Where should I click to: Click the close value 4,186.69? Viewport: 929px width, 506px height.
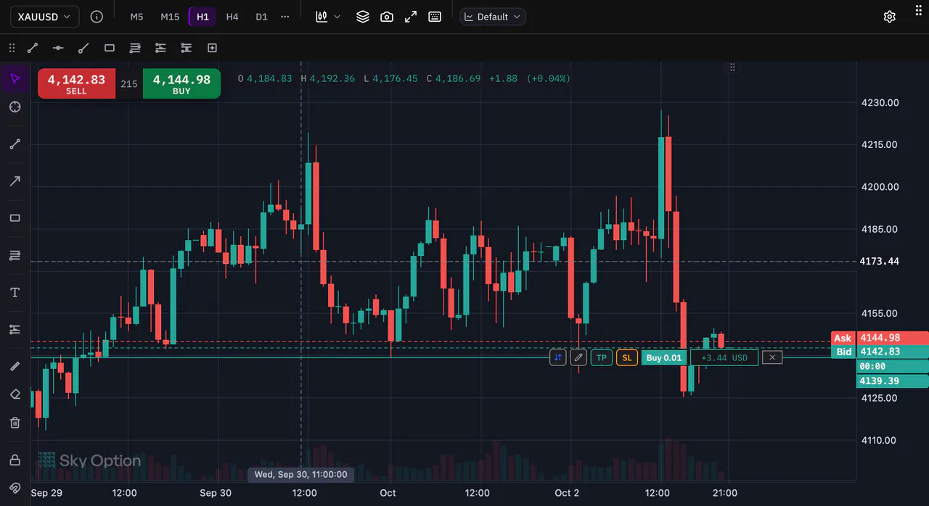[x=458, y=78]
